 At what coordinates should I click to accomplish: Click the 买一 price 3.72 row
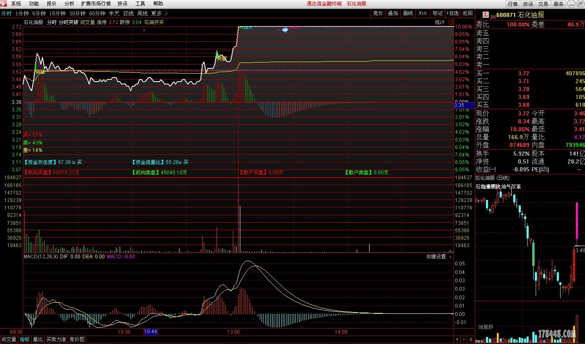coord(530,73)
